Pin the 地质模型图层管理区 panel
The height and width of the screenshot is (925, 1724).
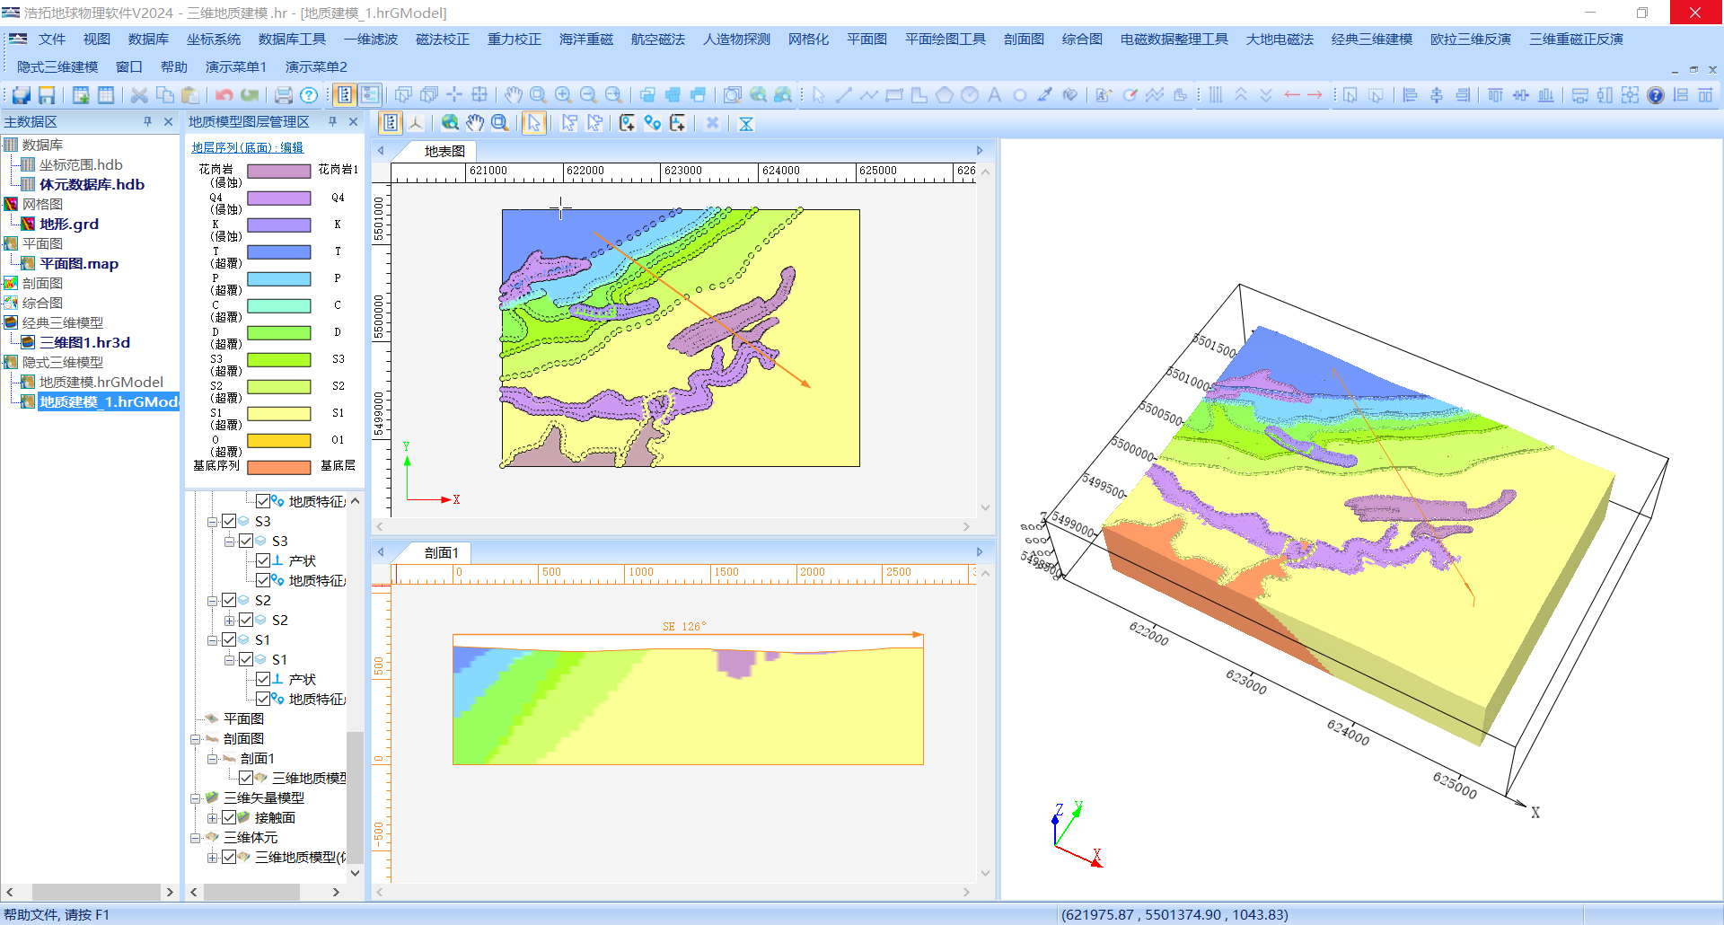(x=332, y=121)
